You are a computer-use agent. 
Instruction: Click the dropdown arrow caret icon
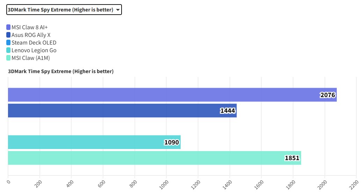(x=118, y=10)
